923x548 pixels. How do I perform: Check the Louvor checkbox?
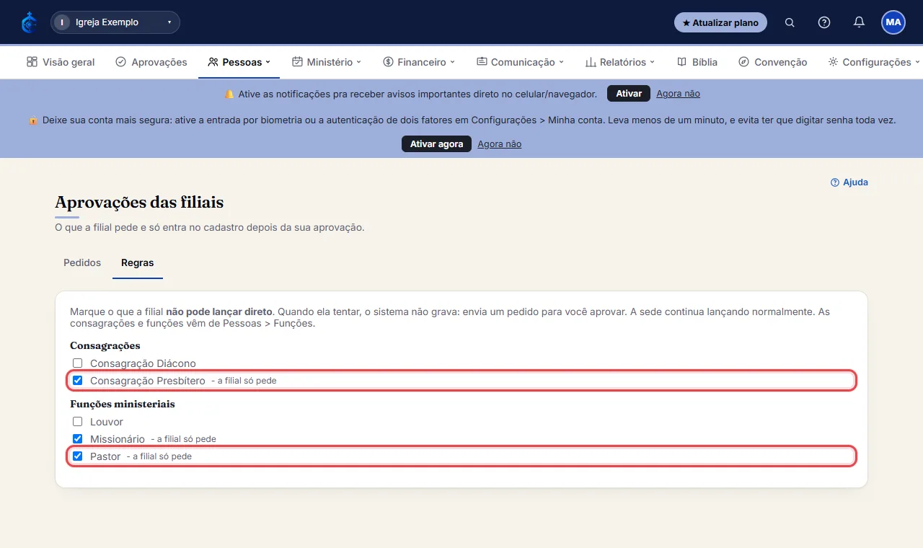[x=78, y=421]
